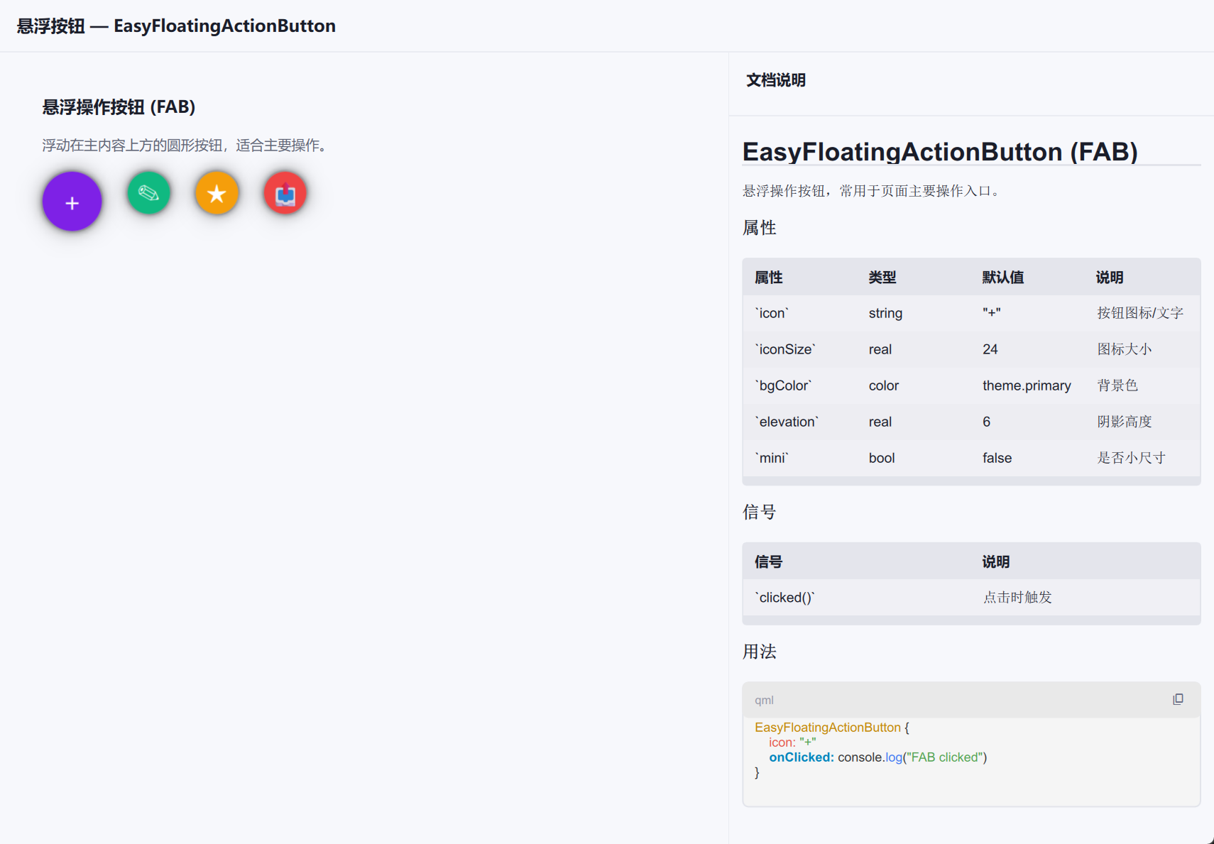Click the EasyFloatingActionButton (FAB) heading
Viewport: 1214px width, 844px height.
[x=940, y=152]
